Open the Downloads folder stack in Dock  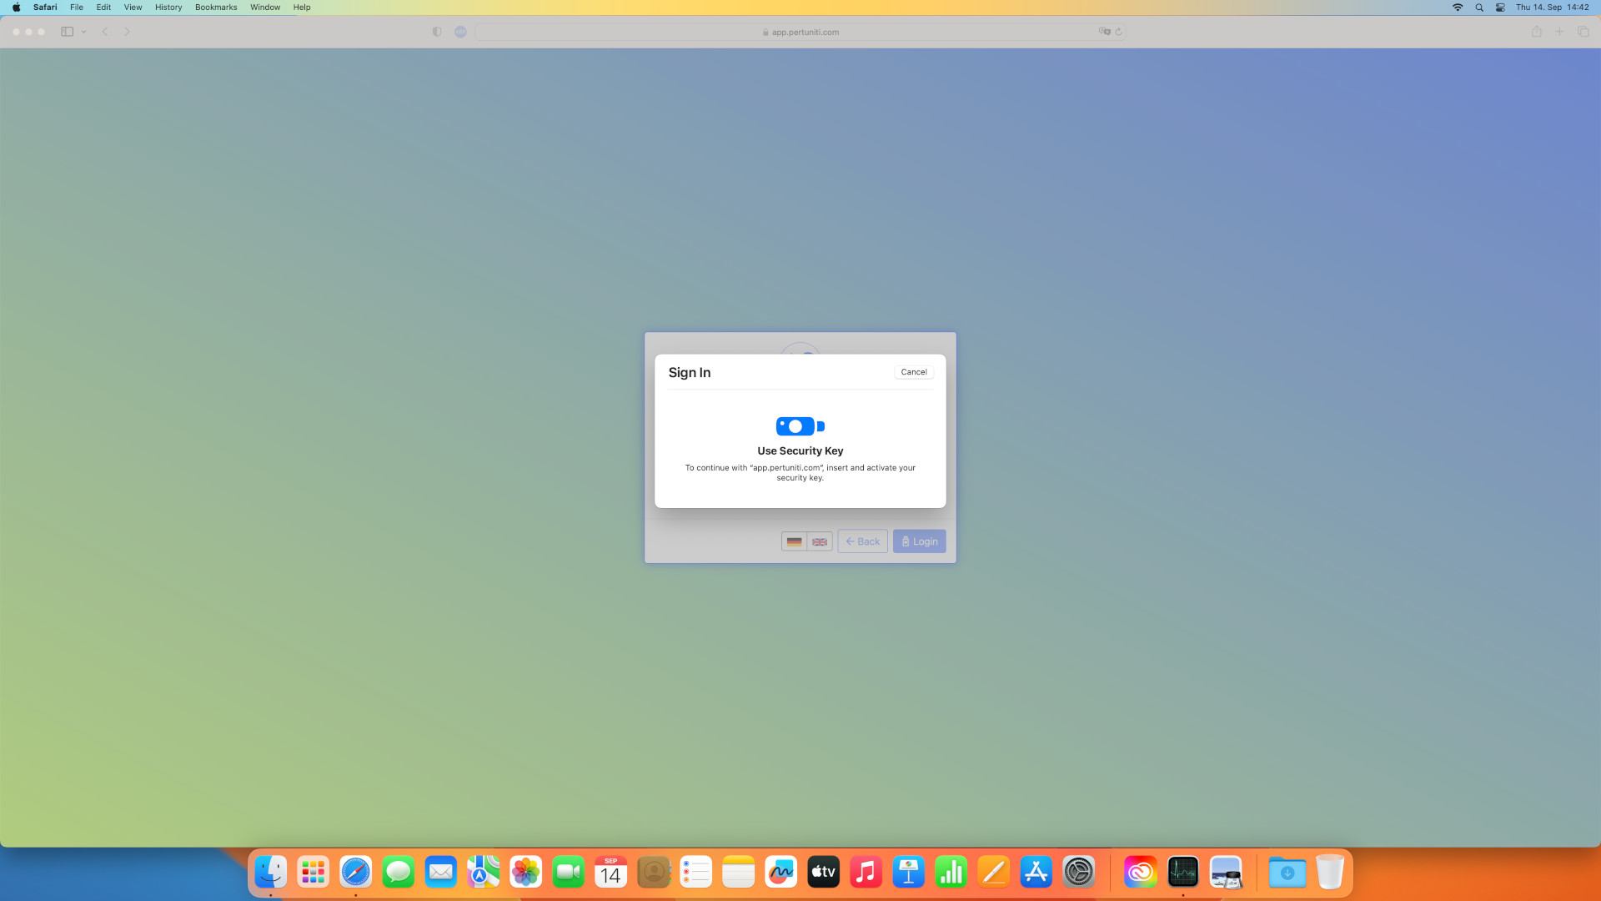(x=1287, y=873)
